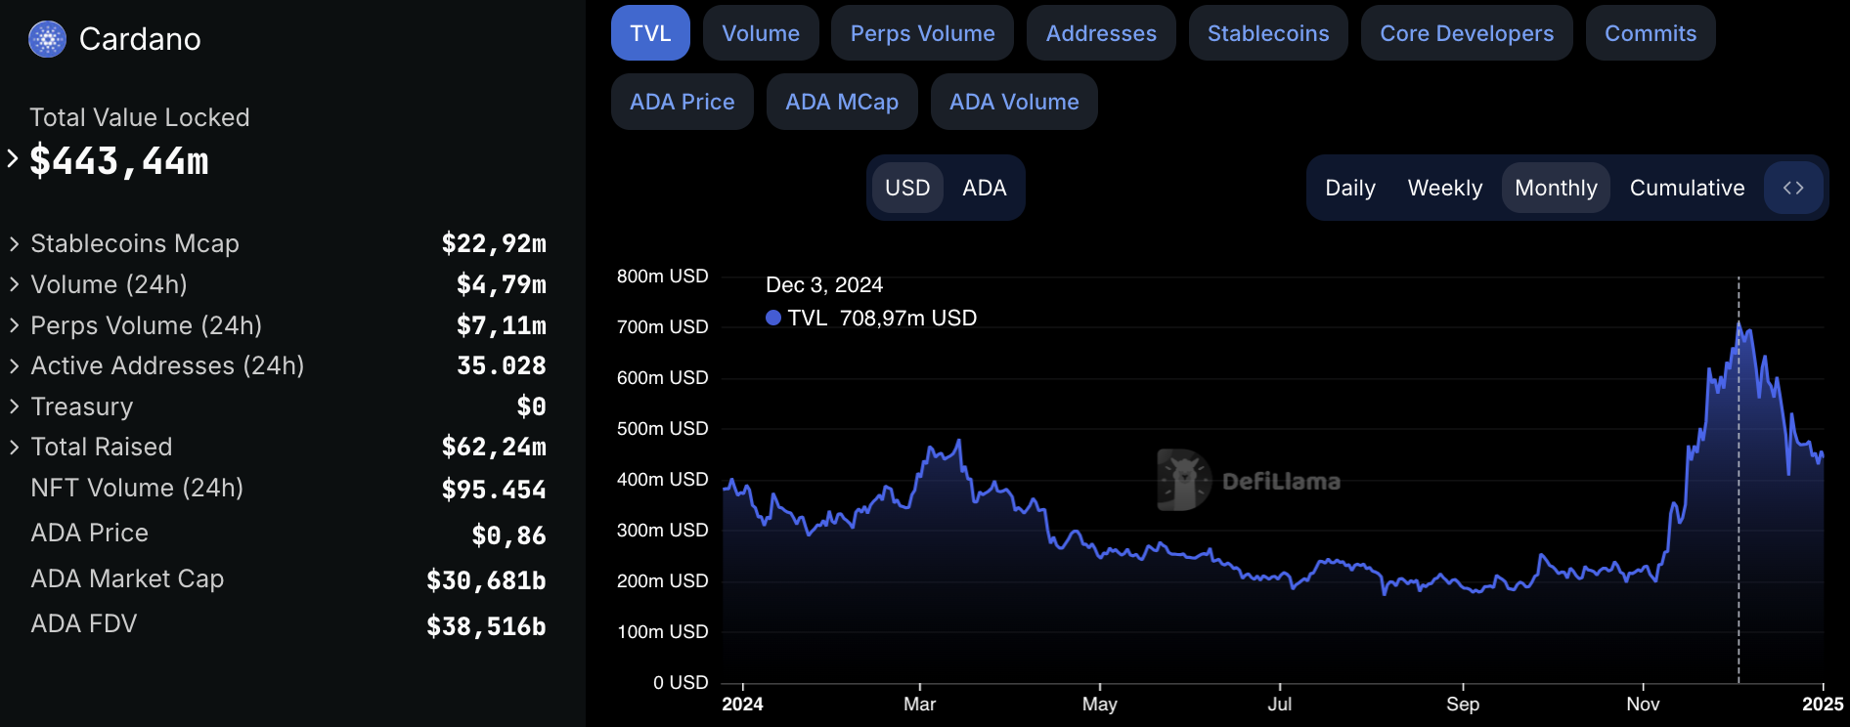The height and width of the screenshot is (727, 1850).
Task: Click the $62,24m Total Raised value
Action: coord(494,447)
